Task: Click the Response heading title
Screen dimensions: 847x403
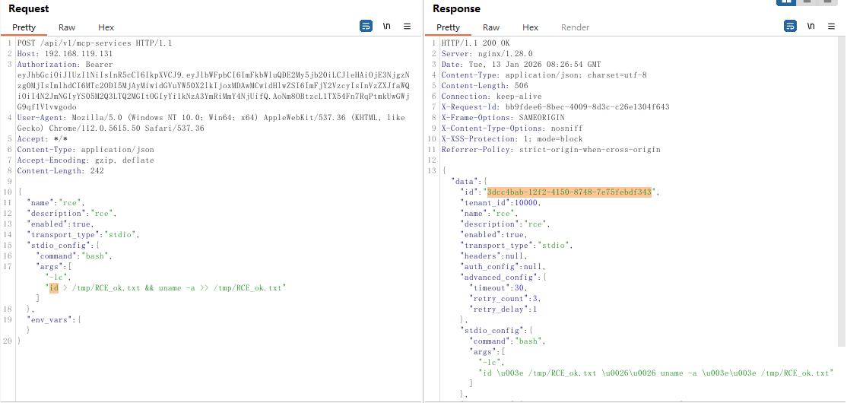Action: pyautogui.click(x=456, y=8)
